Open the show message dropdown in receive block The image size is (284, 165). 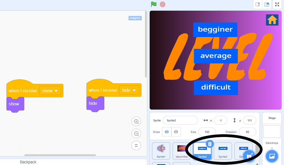click(50, 91)
